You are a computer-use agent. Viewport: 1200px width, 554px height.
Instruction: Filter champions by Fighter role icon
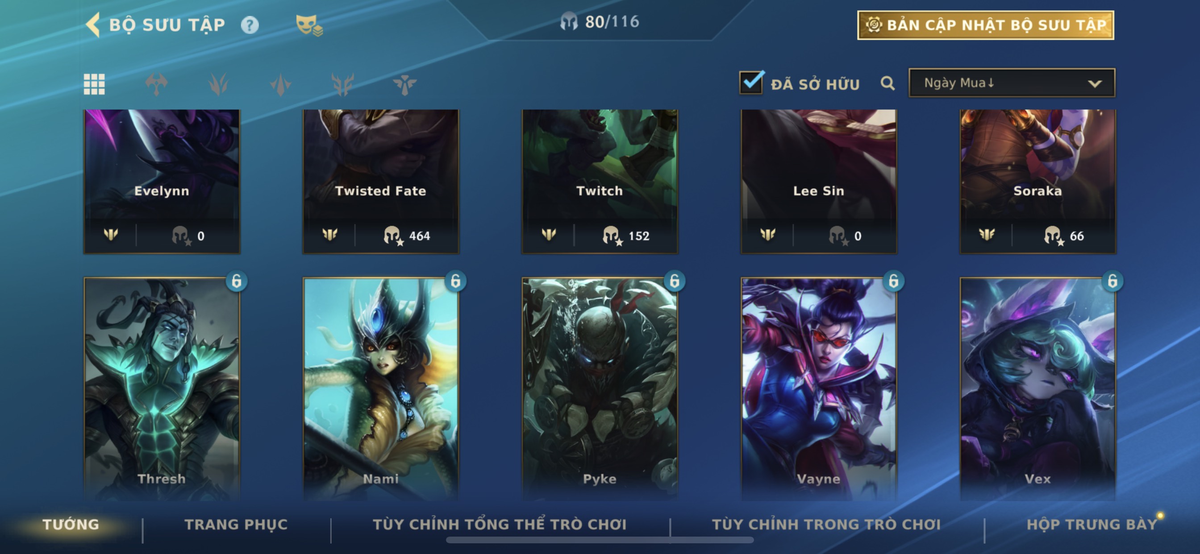[x=156, y=84]
